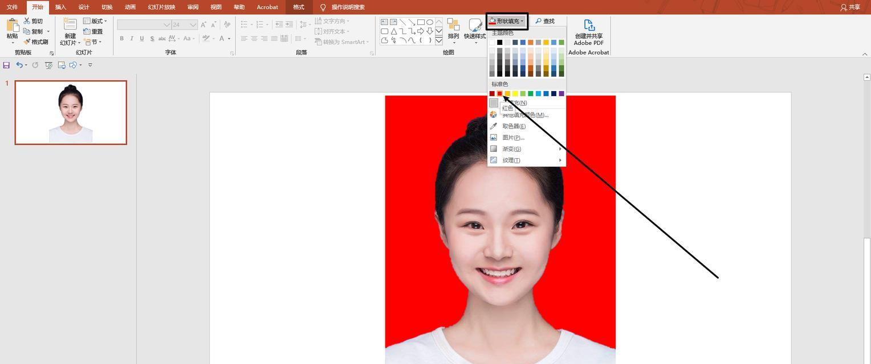Image resolution: width=871 pixels, height=364 pixels.
Task: Align text right in the paragraph group
Action: pos(264,39)
